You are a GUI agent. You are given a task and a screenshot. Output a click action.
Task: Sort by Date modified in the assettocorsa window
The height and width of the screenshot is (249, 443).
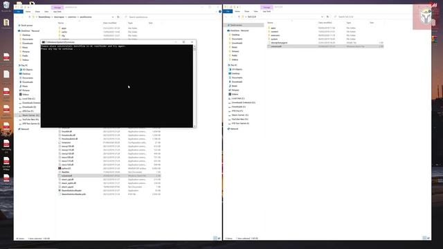[109, 23]
